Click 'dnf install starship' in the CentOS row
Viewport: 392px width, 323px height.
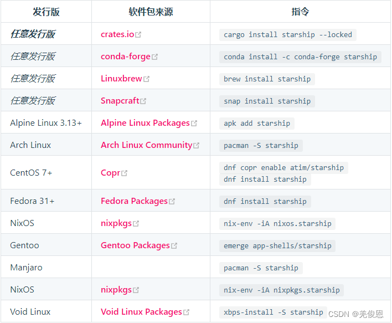point(265,180)
